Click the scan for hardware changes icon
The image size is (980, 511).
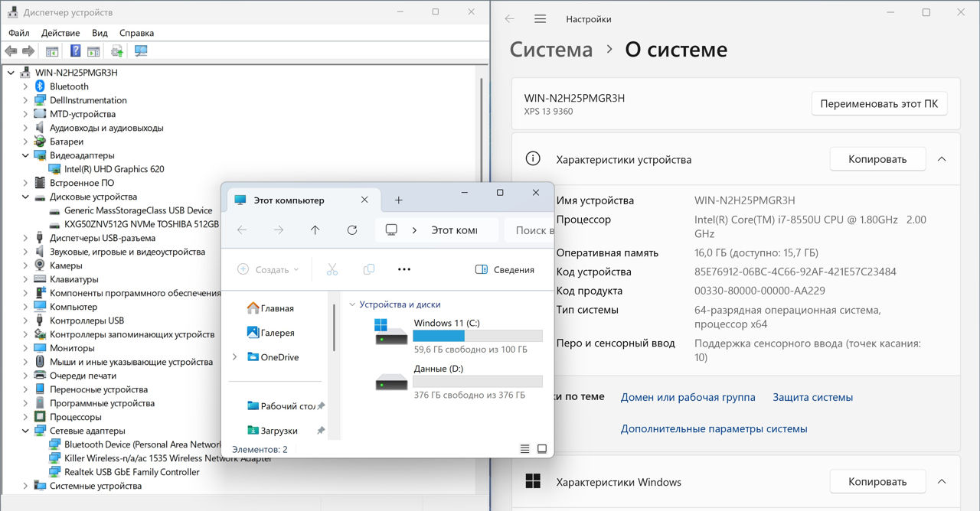coord(141,51)
